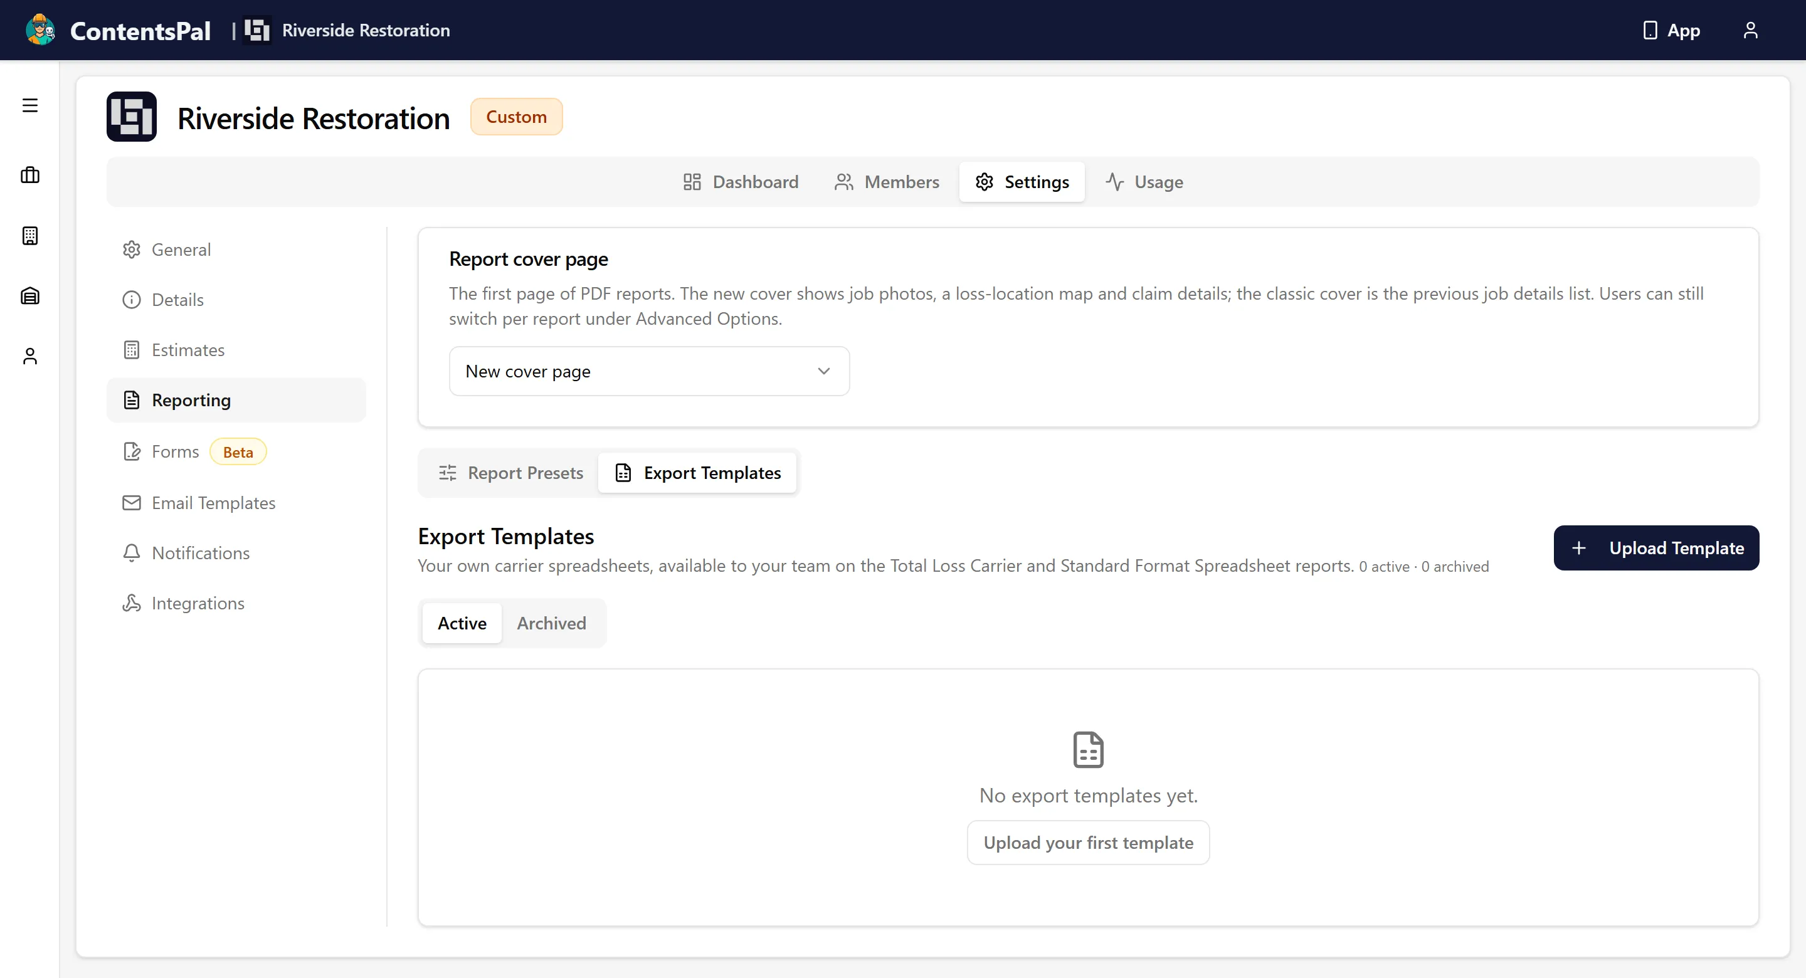Open Email Templates settings section
The width and height of the screenshot is (1806, 978).
pyautogui.click(x=236, y=503)
